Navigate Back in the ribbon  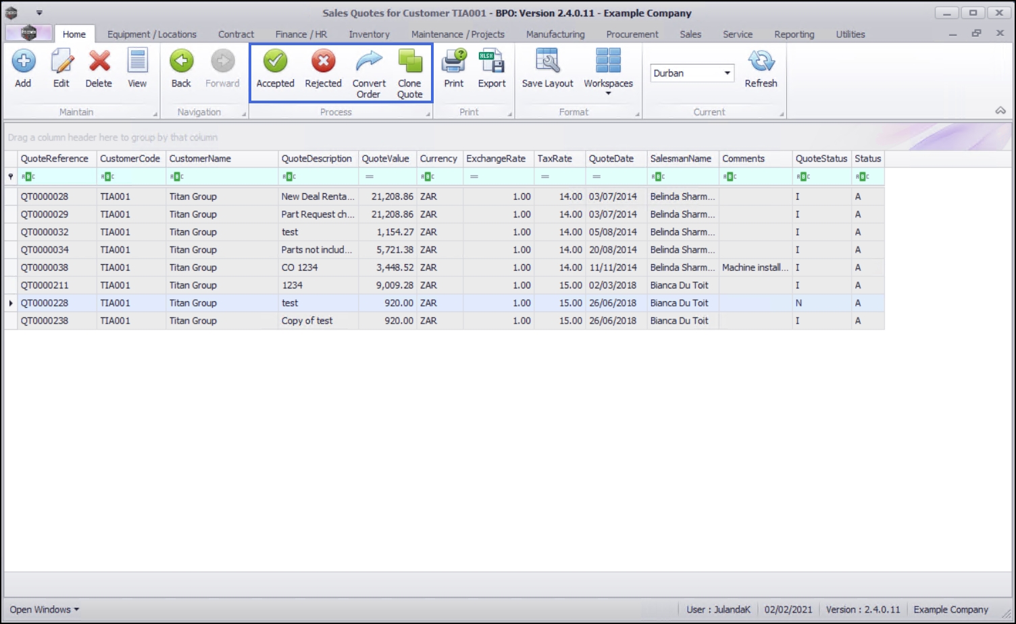point(181,69)
